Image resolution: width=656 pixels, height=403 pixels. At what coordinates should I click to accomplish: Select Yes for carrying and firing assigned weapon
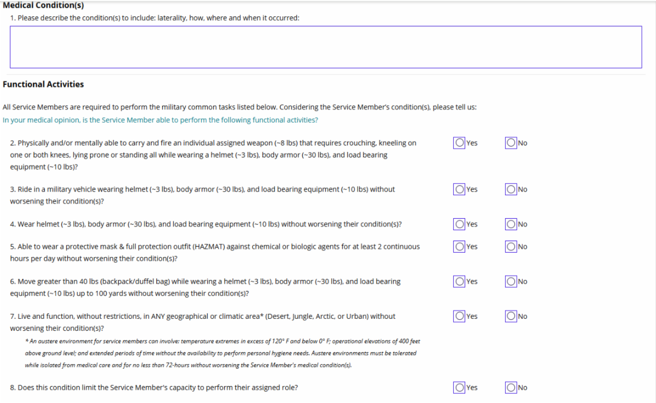pos(460,143)
